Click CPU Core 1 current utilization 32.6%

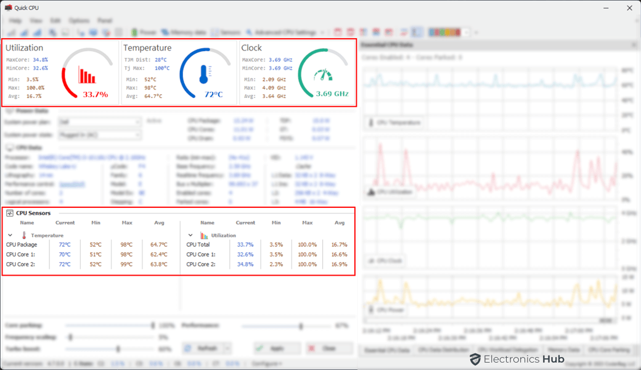pos(245,254)
